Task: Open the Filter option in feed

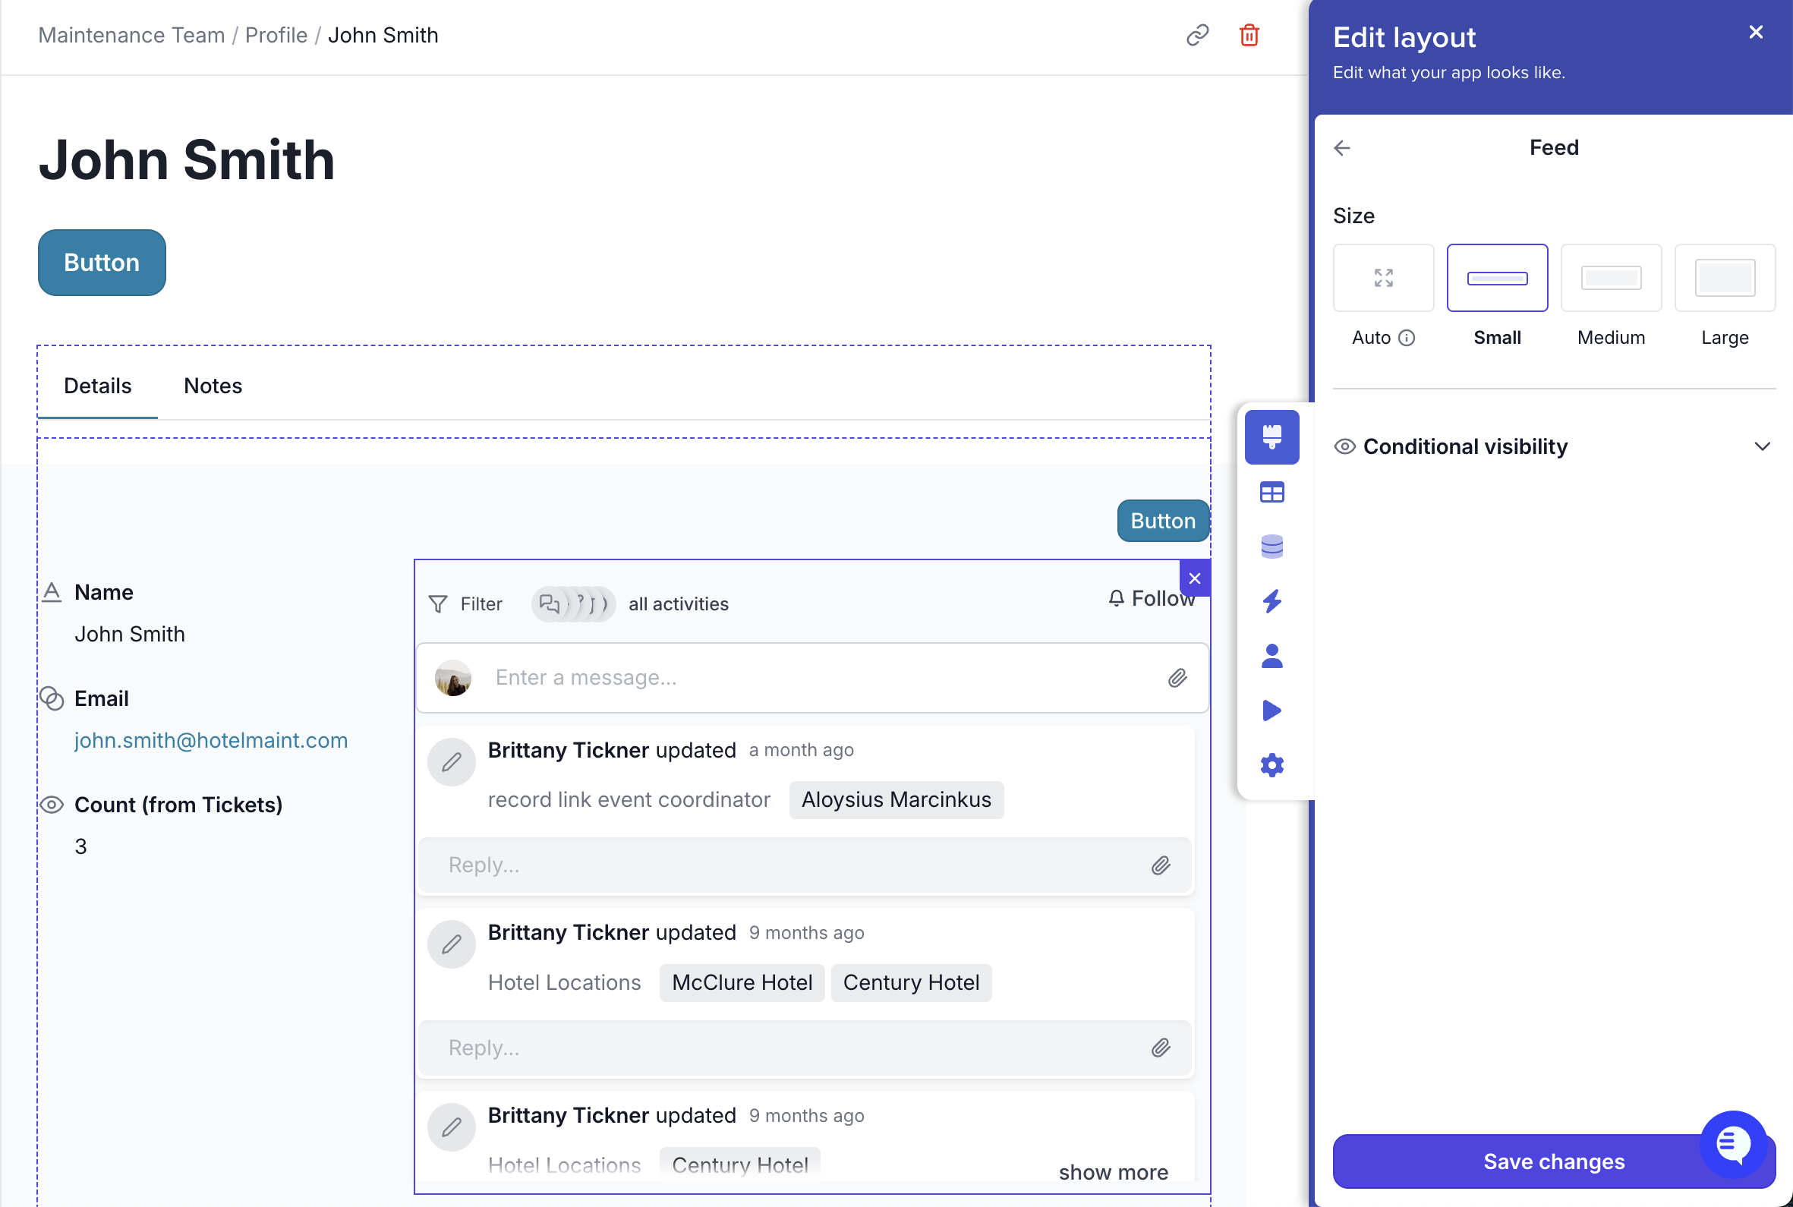Action: (465, 604)
